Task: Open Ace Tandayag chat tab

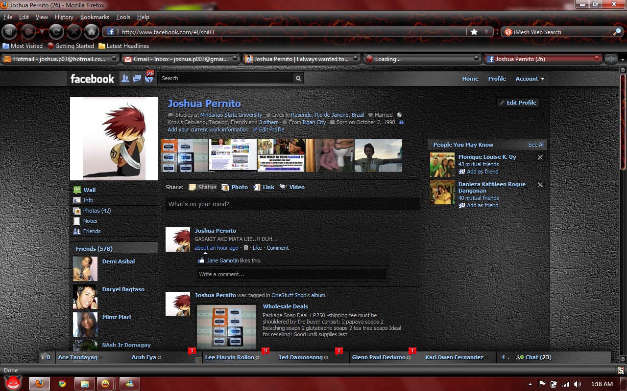Action: click(93, 357)
